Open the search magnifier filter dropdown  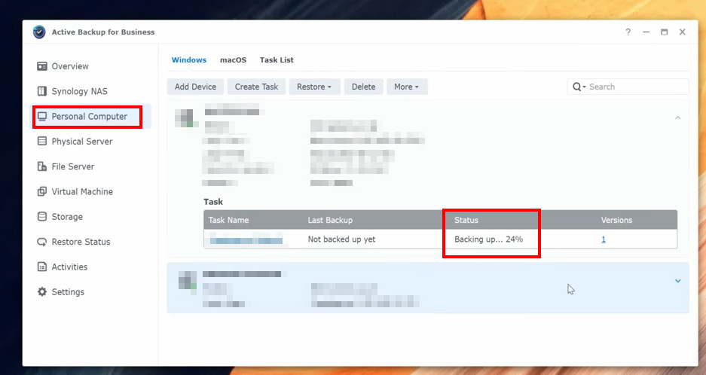(579, 87)
